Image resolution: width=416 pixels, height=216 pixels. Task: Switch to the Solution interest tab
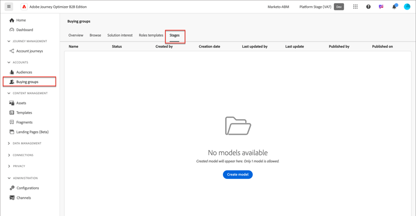120,35
